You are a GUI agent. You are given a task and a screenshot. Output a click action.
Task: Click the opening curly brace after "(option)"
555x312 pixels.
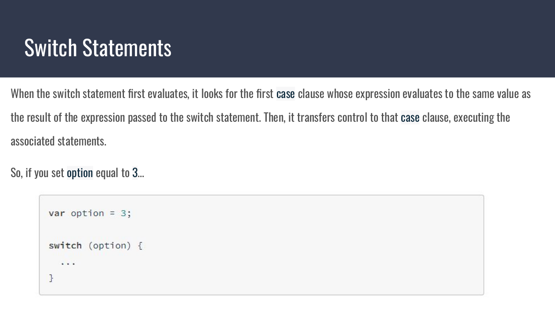(140, 246)
